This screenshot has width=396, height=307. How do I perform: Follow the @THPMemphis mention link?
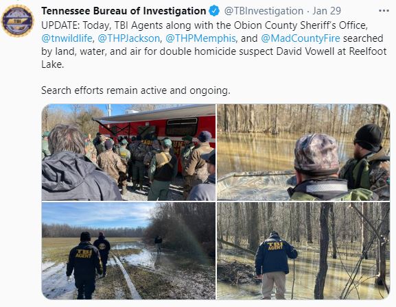pyautogui.click(x=200, y=38)
